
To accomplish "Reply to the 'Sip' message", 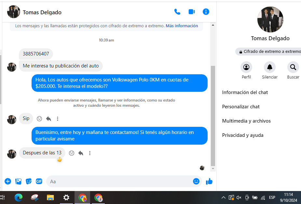I will pos(48,119).
